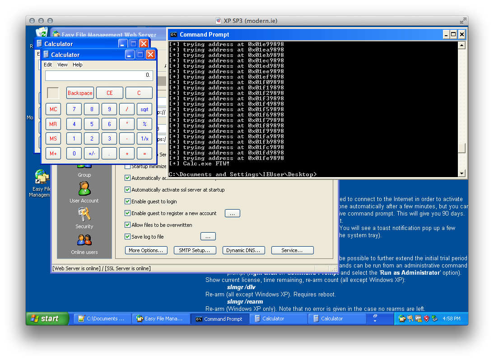
Task: Click the equals button in Calculator
Action: click(x=144, y=154)
